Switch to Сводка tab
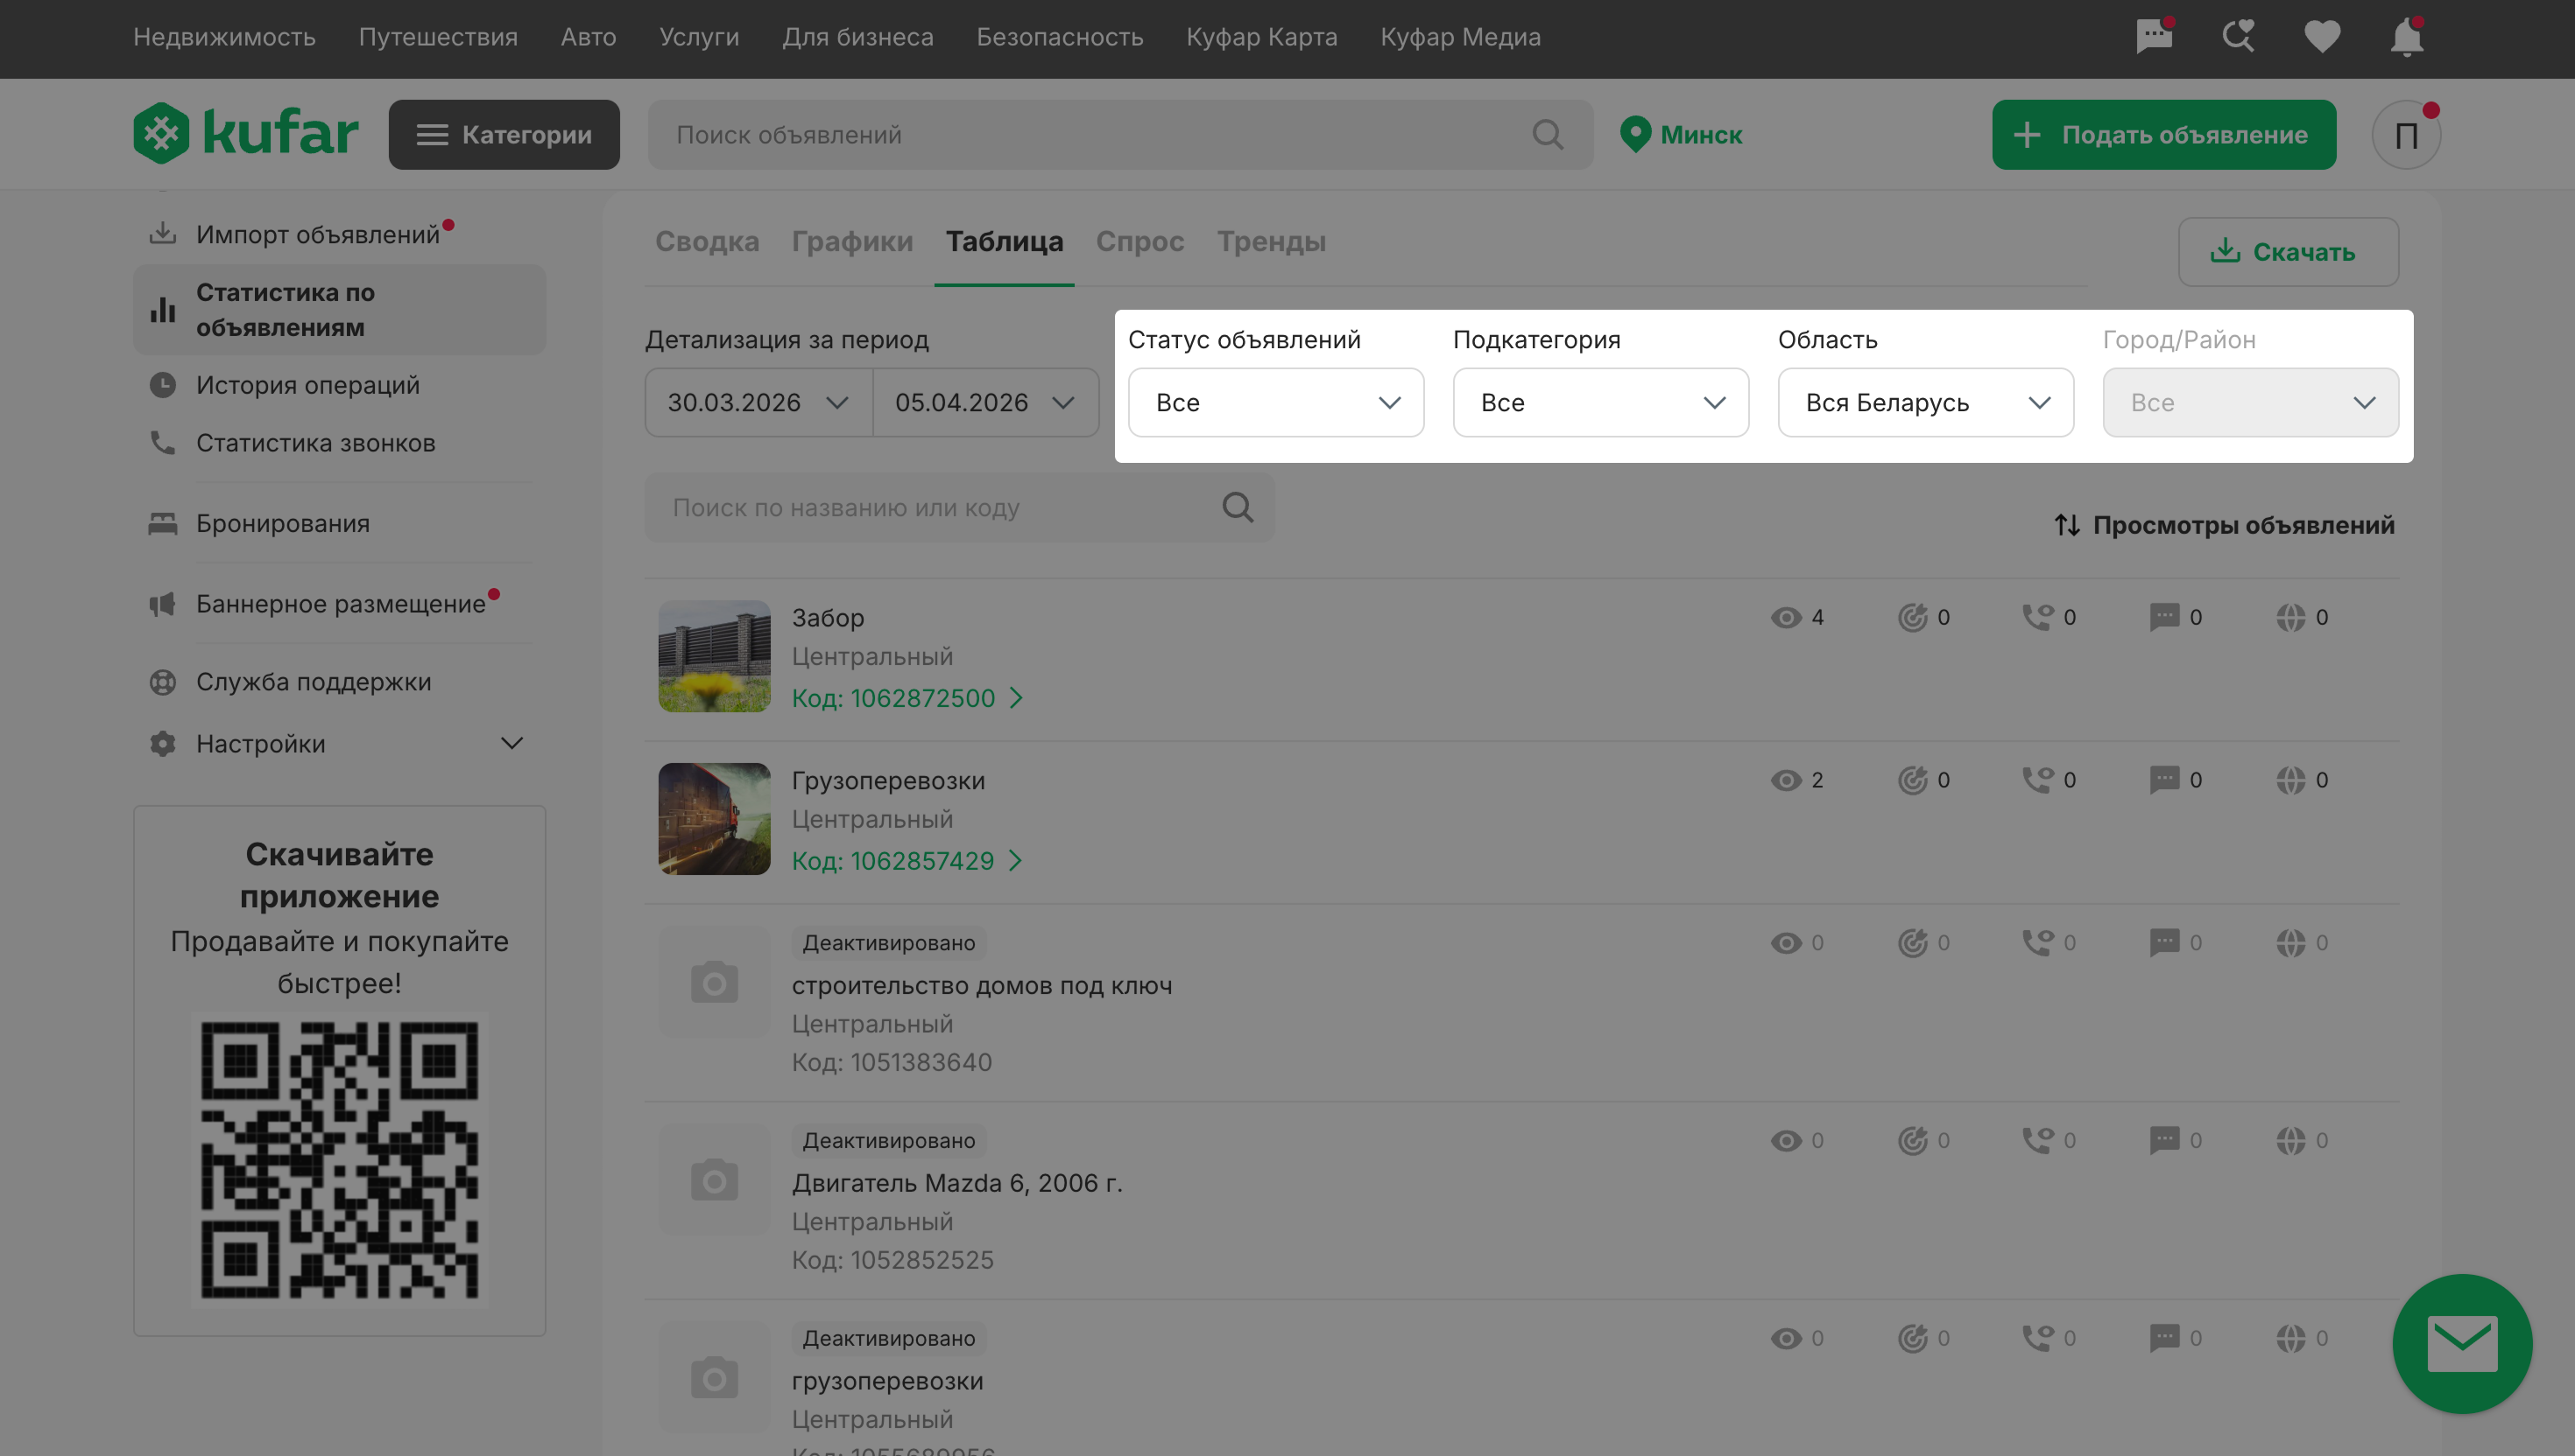2575x1456 pixels. 707,242
